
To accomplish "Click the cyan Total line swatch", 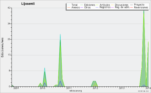I will tap(69, 5).
